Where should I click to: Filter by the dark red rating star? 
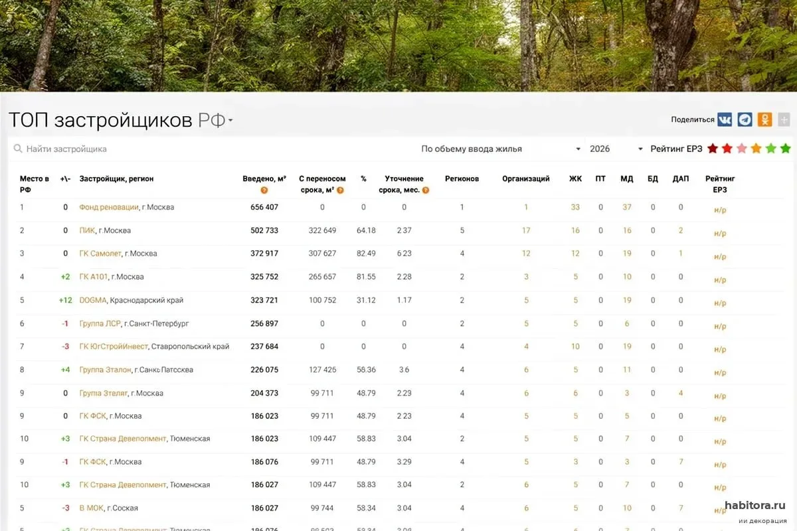click(713, 149)
